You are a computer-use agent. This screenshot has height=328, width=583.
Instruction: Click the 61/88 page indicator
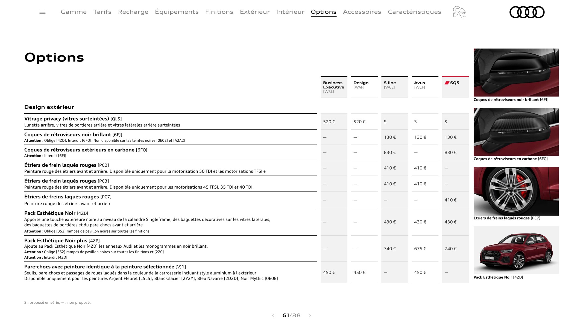pos(291,315)
